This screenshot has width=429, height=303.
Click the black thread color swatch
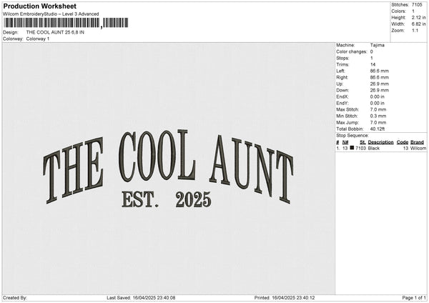point(352,148)
